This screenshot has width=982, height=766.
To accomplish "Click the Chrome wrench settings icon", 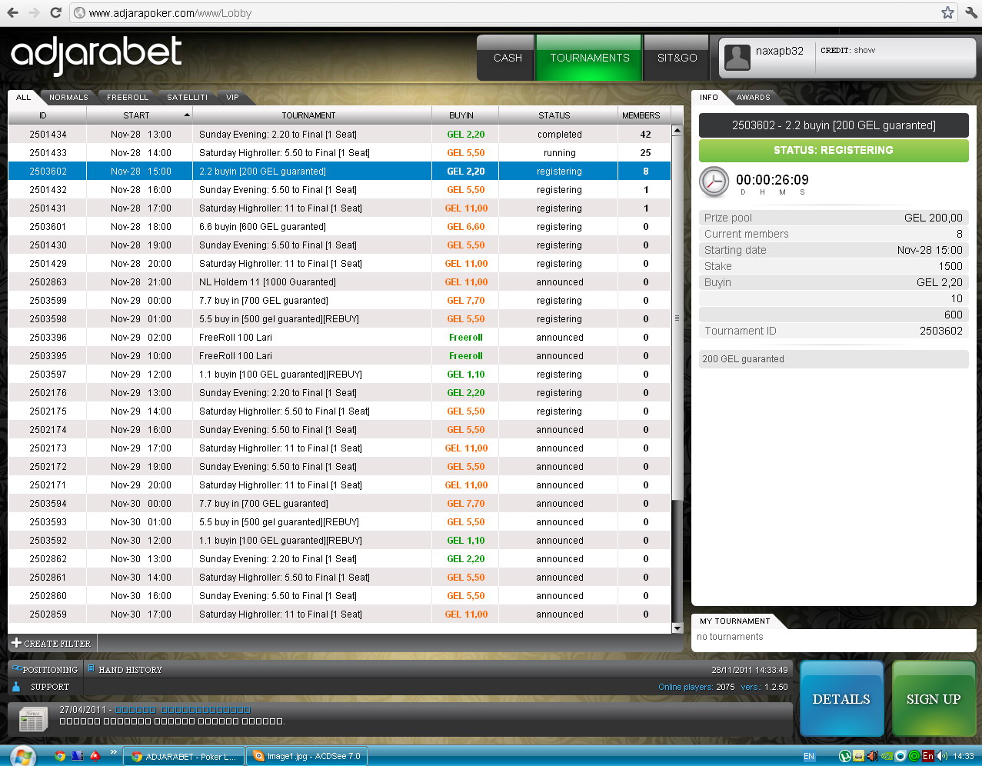I will tap(970, 12).
